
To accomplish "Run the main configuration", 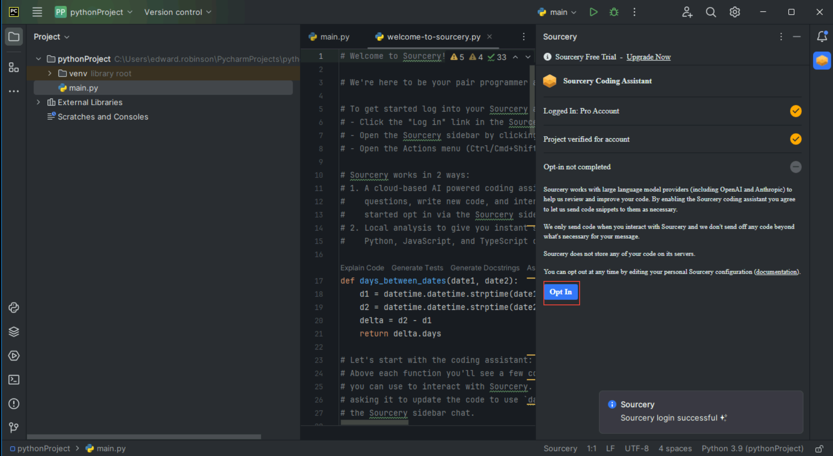I will (x=593, y=12).
